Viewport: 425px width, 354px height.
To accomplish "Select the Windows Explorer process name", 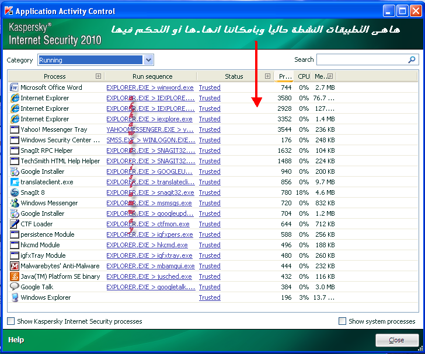I will click(x=46, y=297).
